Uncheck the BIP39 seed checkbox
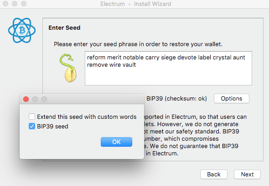This screenshot has height=186, width=269. click(x=32, y=126)
